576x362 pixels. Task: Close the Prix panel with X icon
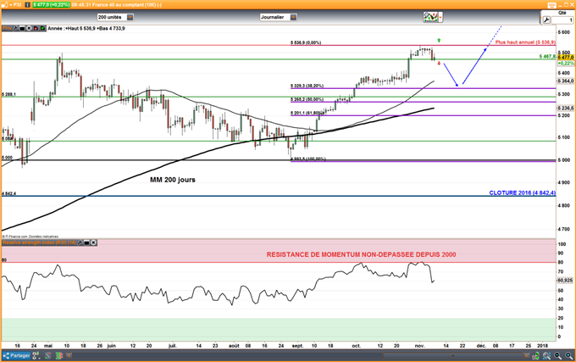(29, 28)
